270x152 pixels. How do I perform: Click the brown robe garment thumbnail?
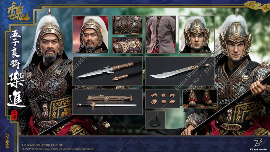[161, 34]
